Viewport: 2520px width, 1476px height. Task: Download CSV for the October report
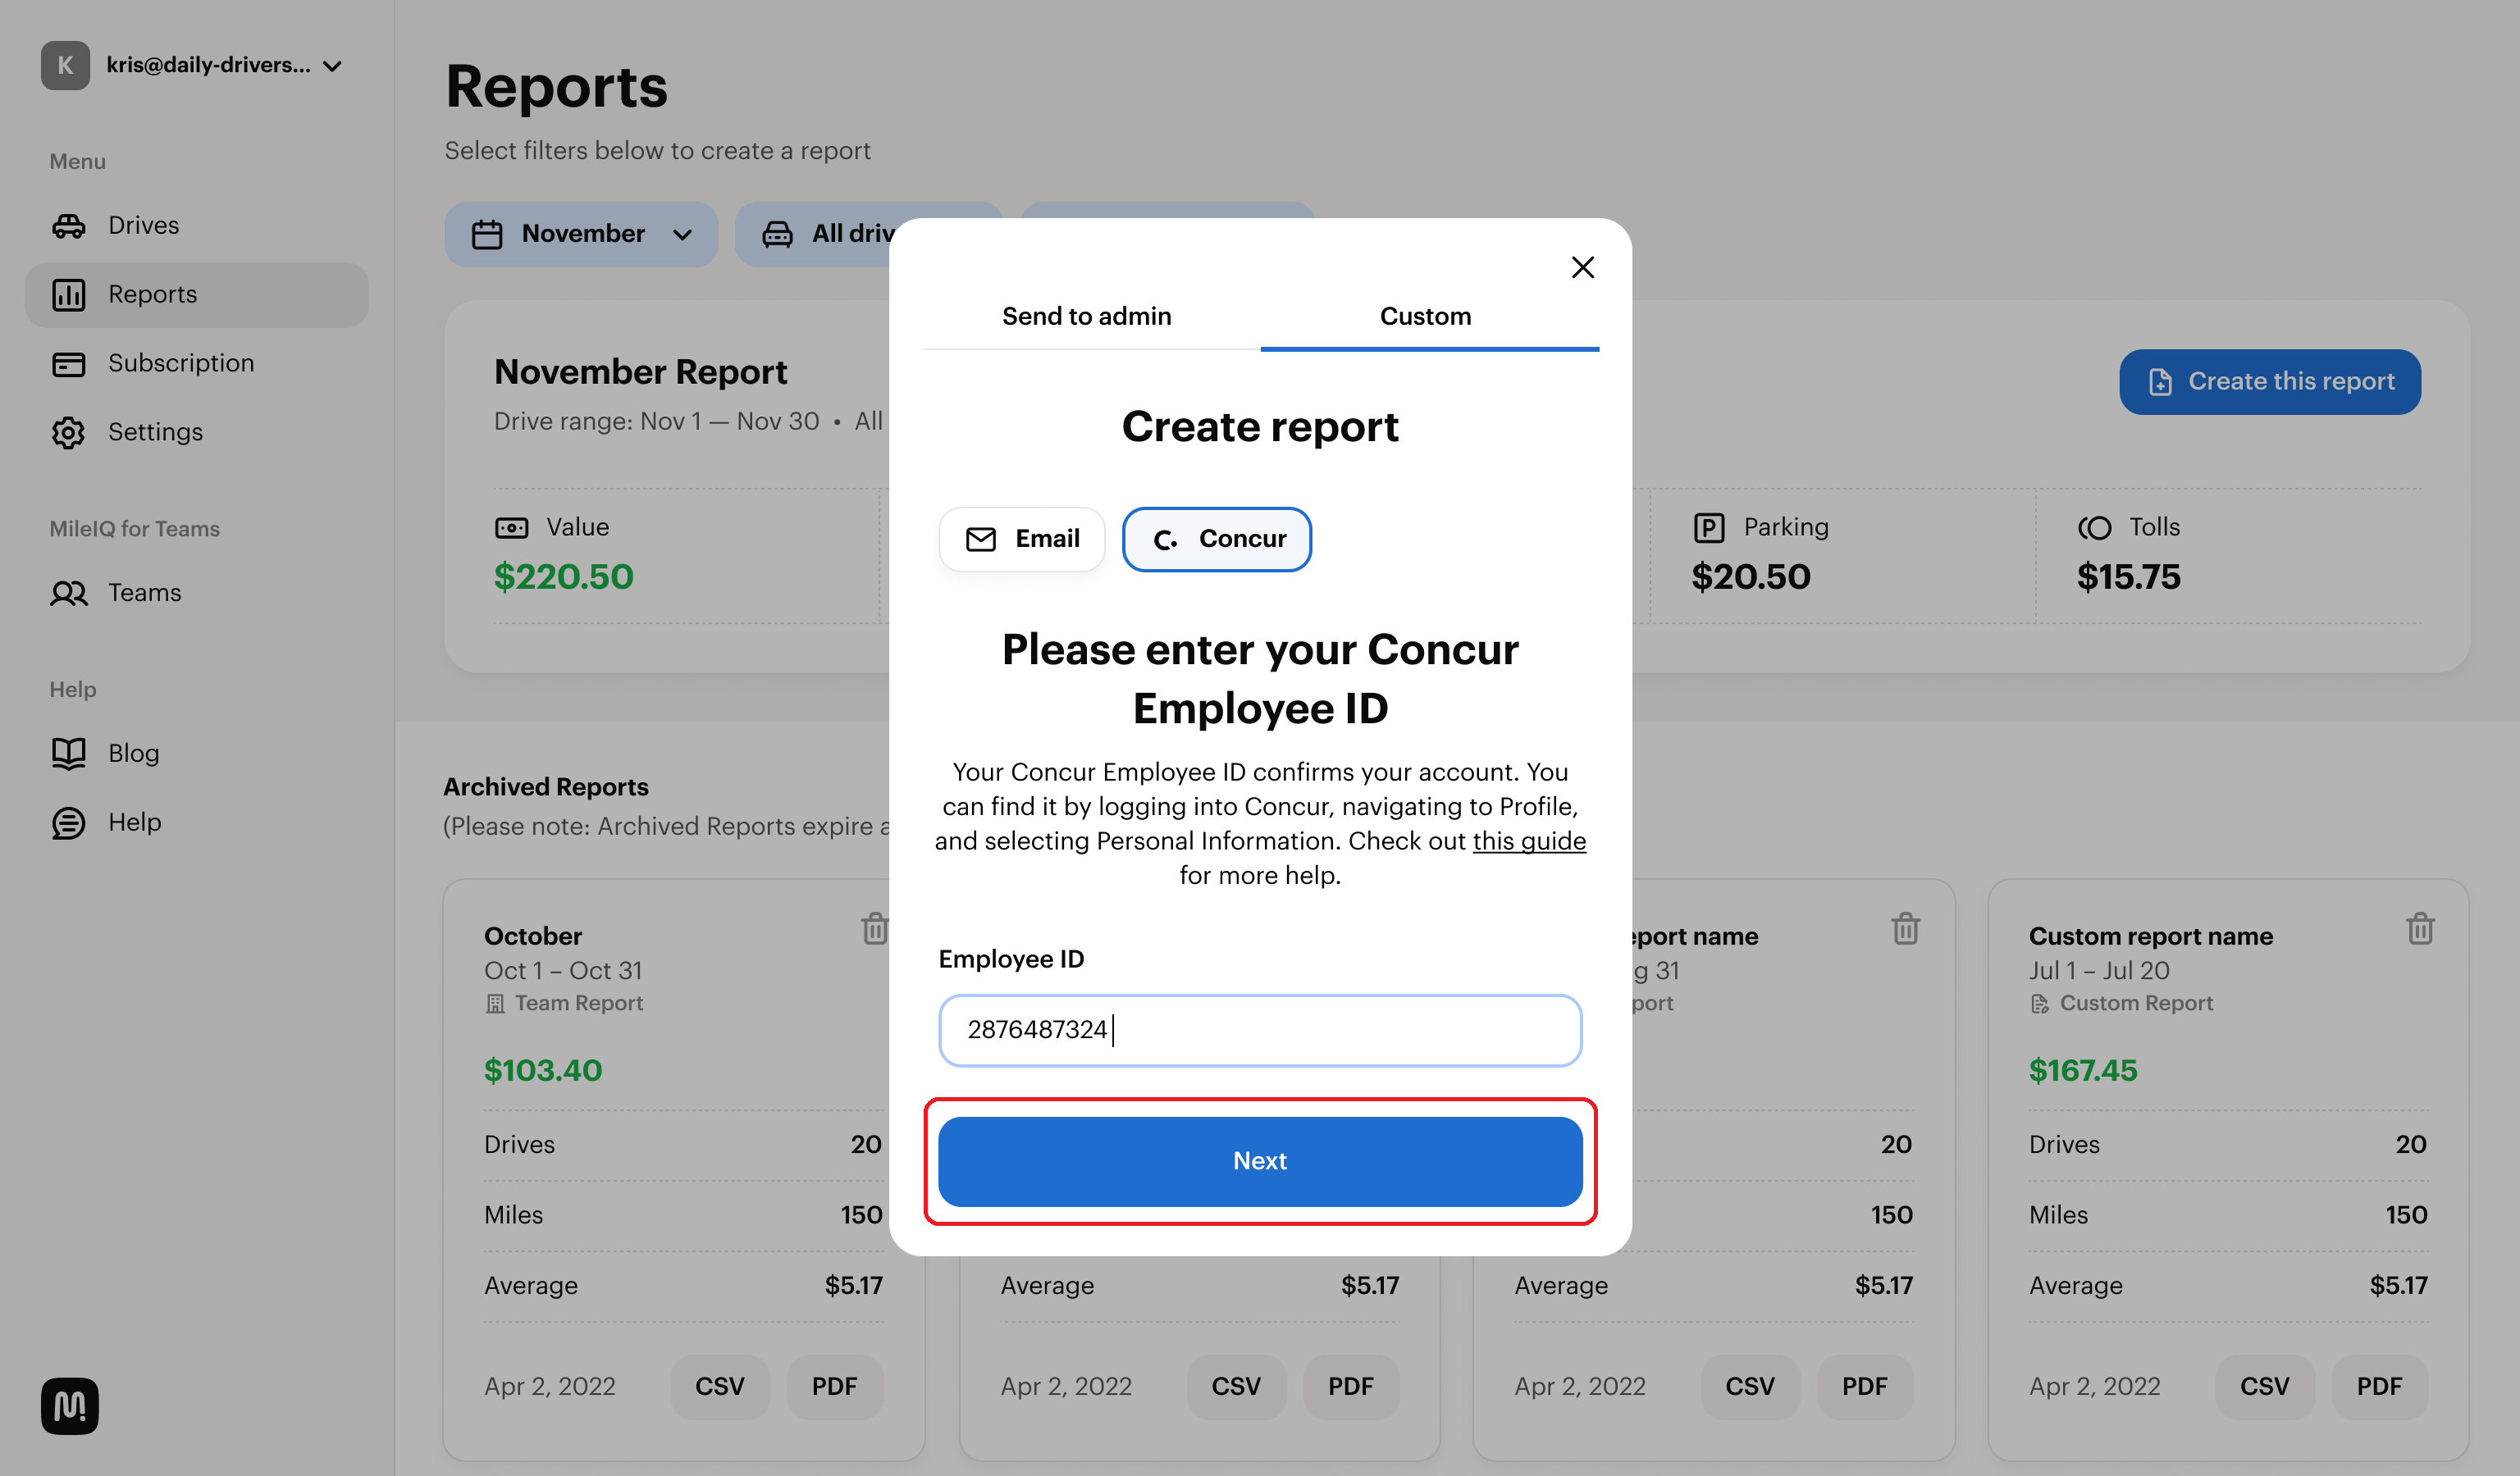point(719,1387)
